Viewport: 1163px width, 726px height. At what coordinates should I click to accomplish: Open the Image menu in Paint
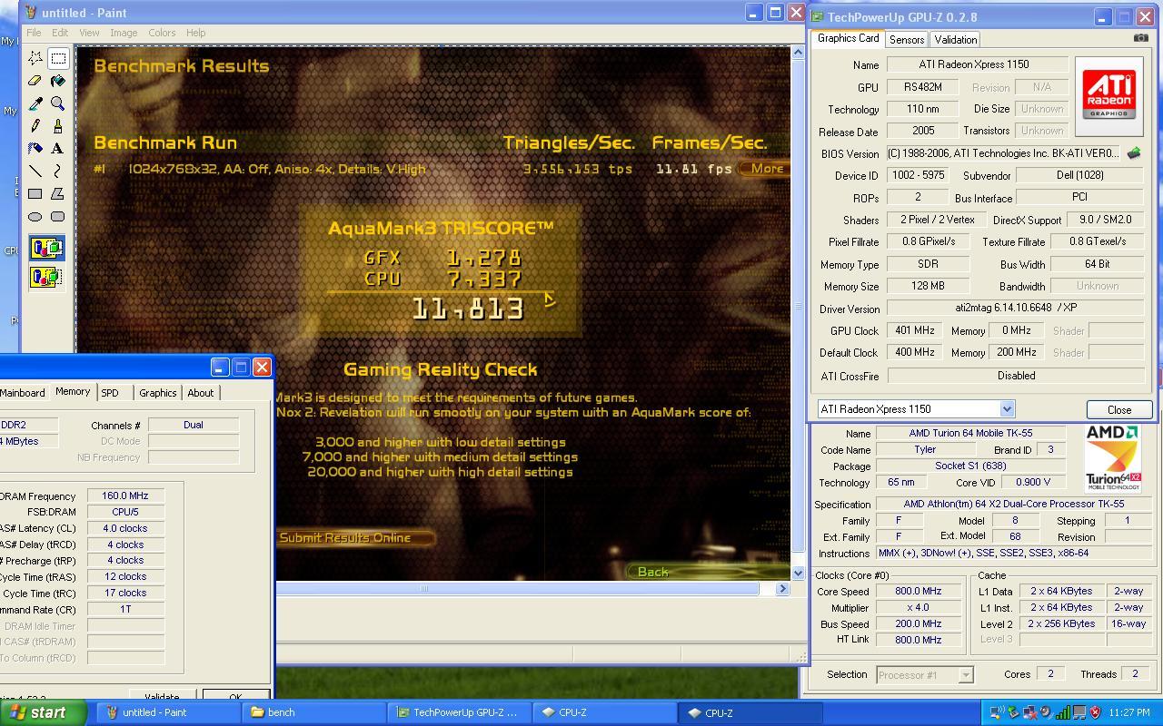[124, 33]
